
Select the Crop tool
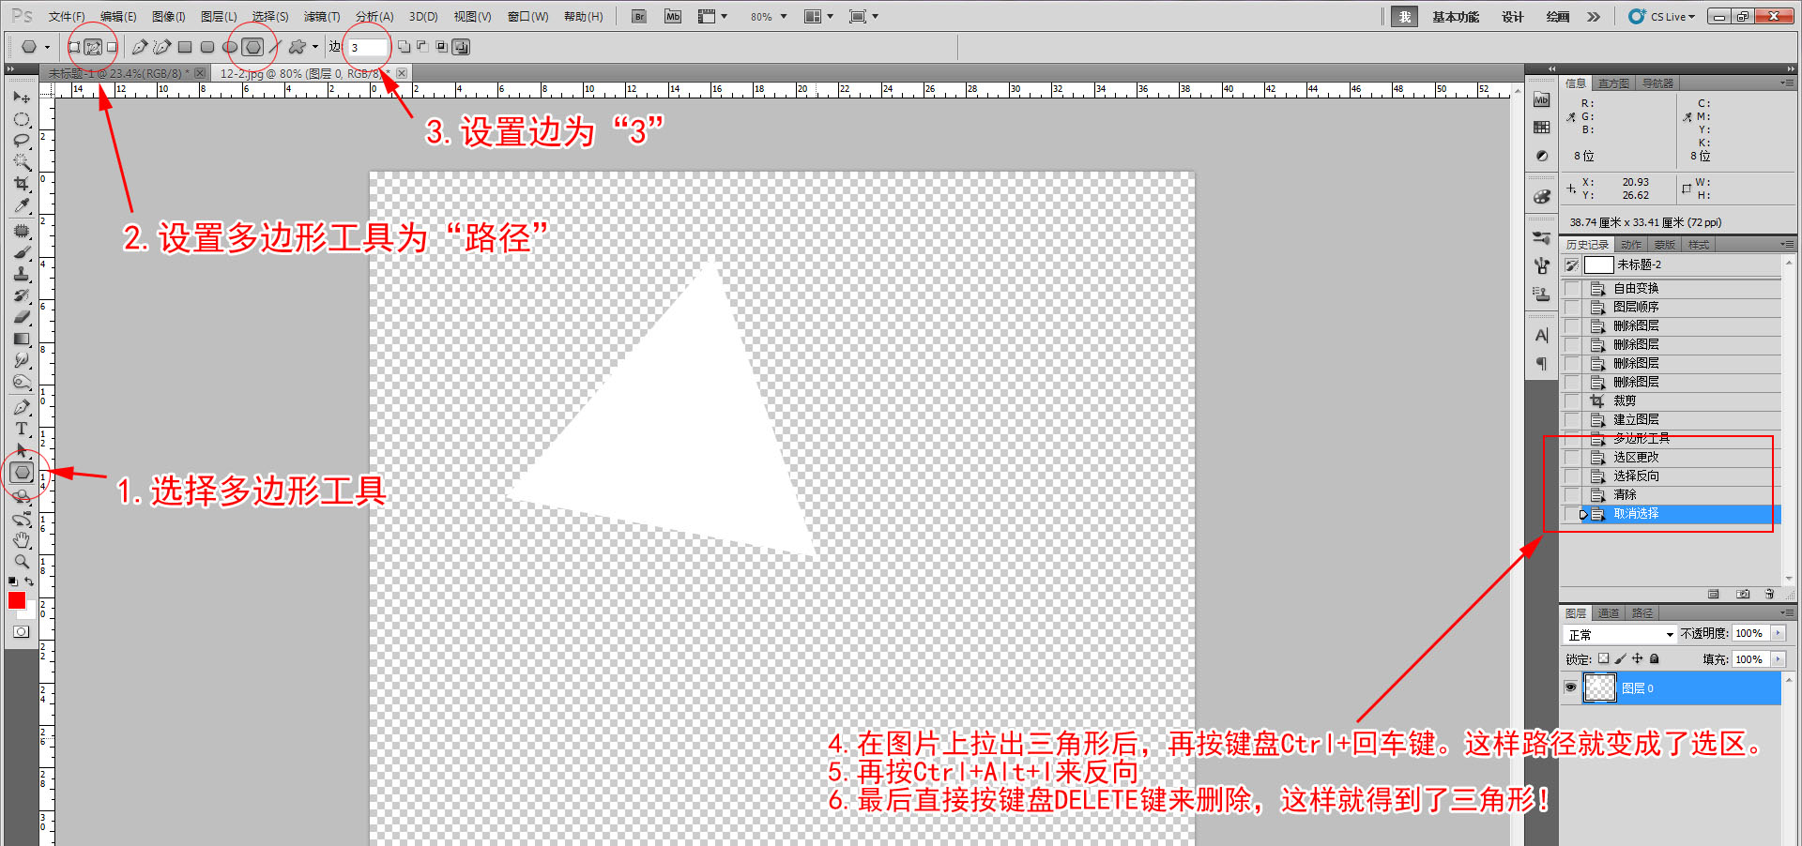tap(22, 184)
